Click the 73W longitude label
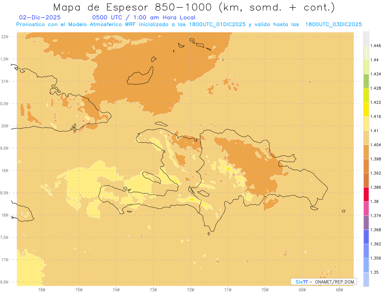The width and height of the screenshot is (381, 294). tap(153, 290)
